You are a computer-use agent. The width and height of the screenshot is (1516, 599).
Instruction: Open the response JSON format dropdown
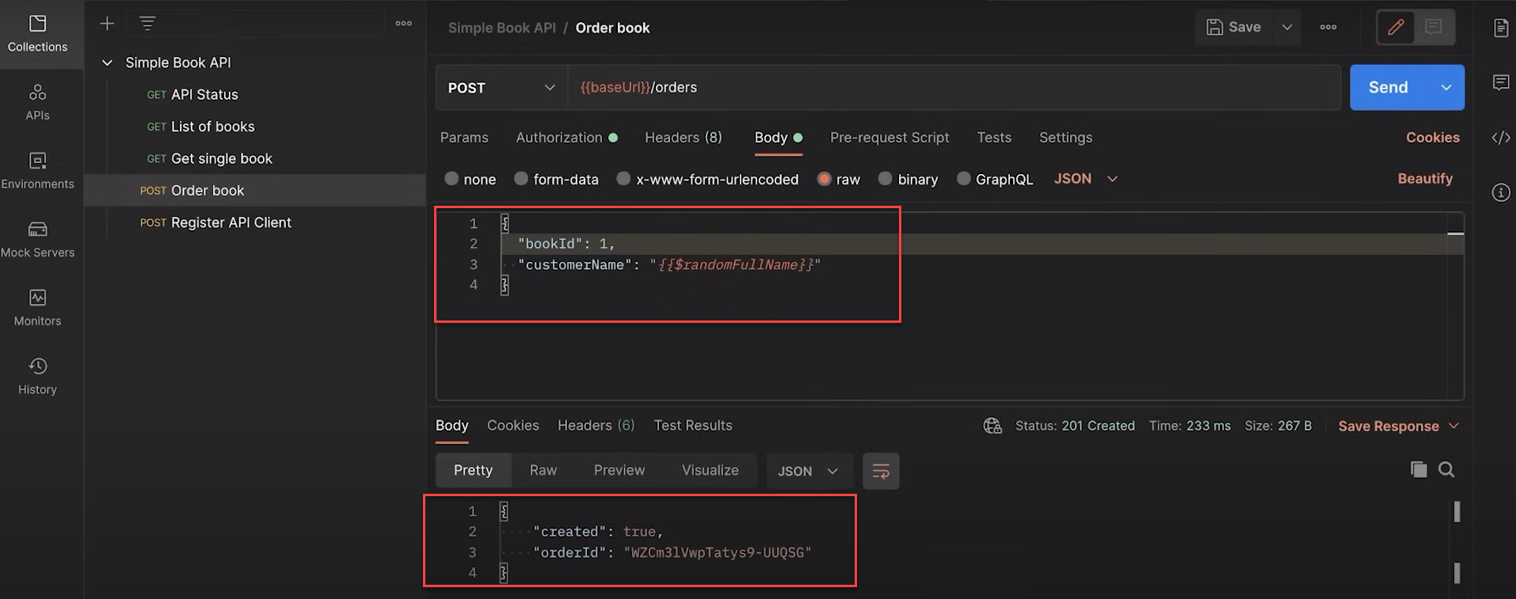pos(807,471)
